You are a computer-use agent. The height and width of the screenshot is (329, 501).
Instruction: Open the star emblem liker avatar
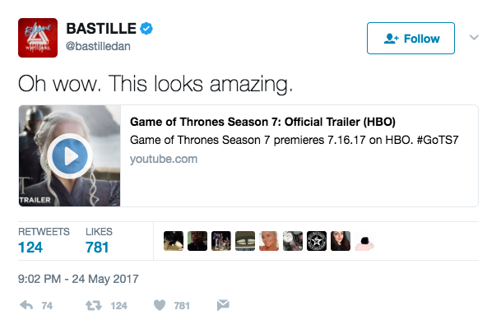tap(317, 241)
